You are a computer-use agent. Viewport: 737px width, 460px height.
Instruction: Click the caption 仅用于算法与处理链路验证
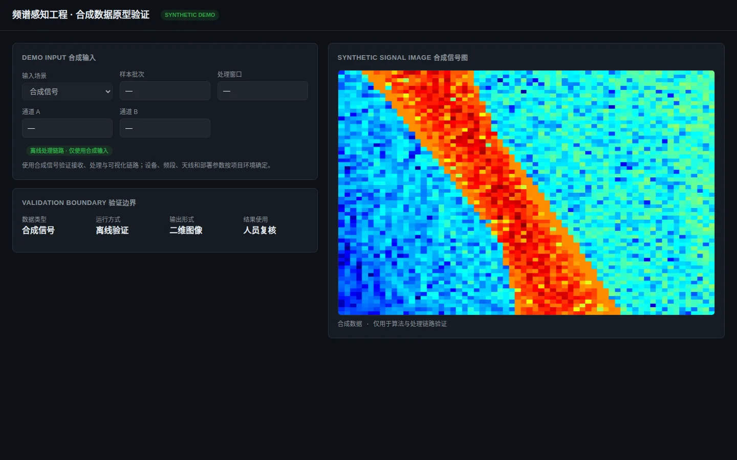click(410, 324)
